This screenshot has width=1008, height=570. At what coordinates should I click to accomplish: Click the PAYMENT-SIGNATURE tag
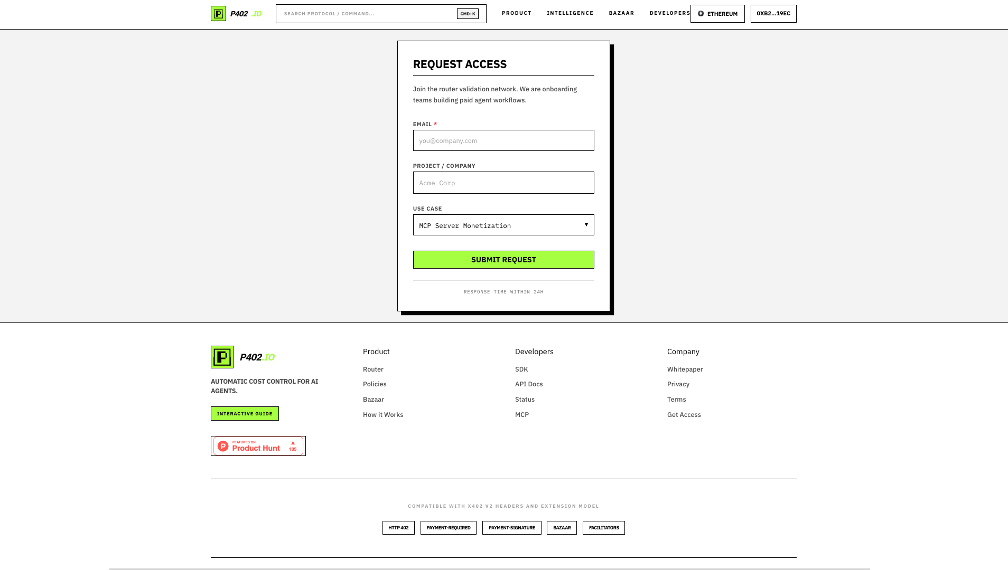click(x=511, y=528)
